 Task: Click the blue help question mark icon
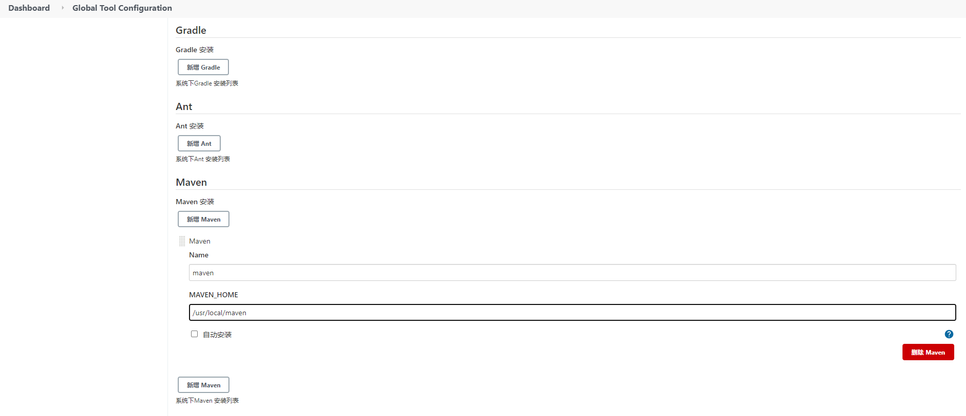949,334
